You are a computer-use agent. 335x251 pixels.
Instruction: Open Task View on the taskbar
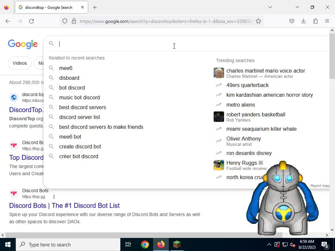click(x=128, y=244)
